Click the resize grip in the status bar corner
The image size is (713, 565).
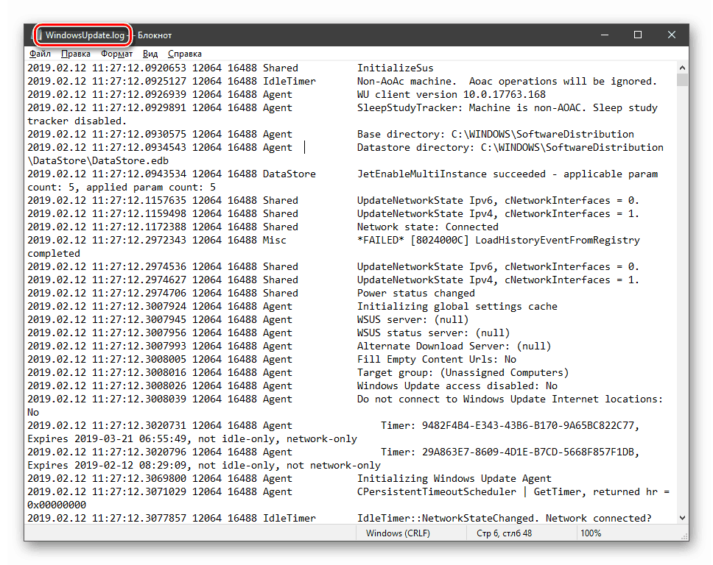(x=685, y=536)
